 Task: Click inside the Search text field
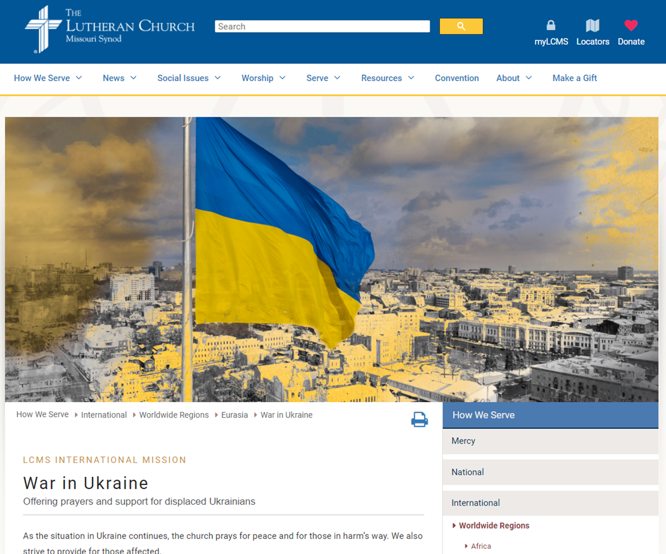tap(322, 26)
